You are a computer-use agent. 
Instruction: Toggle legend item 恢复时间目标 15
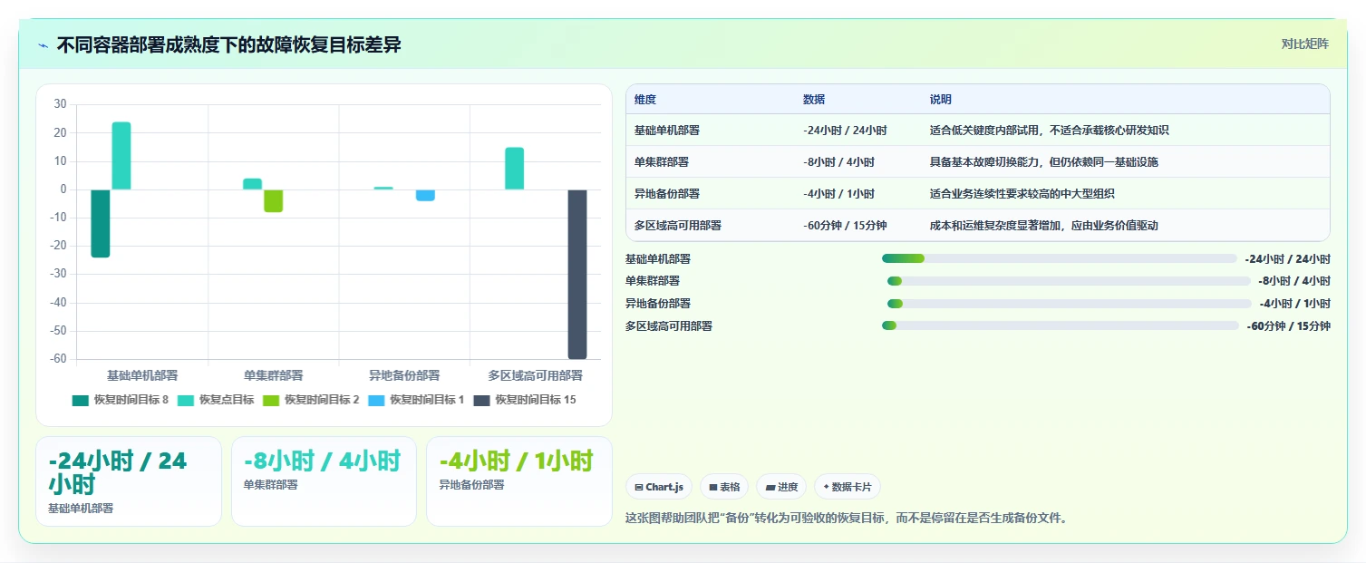tap(525, 400)
